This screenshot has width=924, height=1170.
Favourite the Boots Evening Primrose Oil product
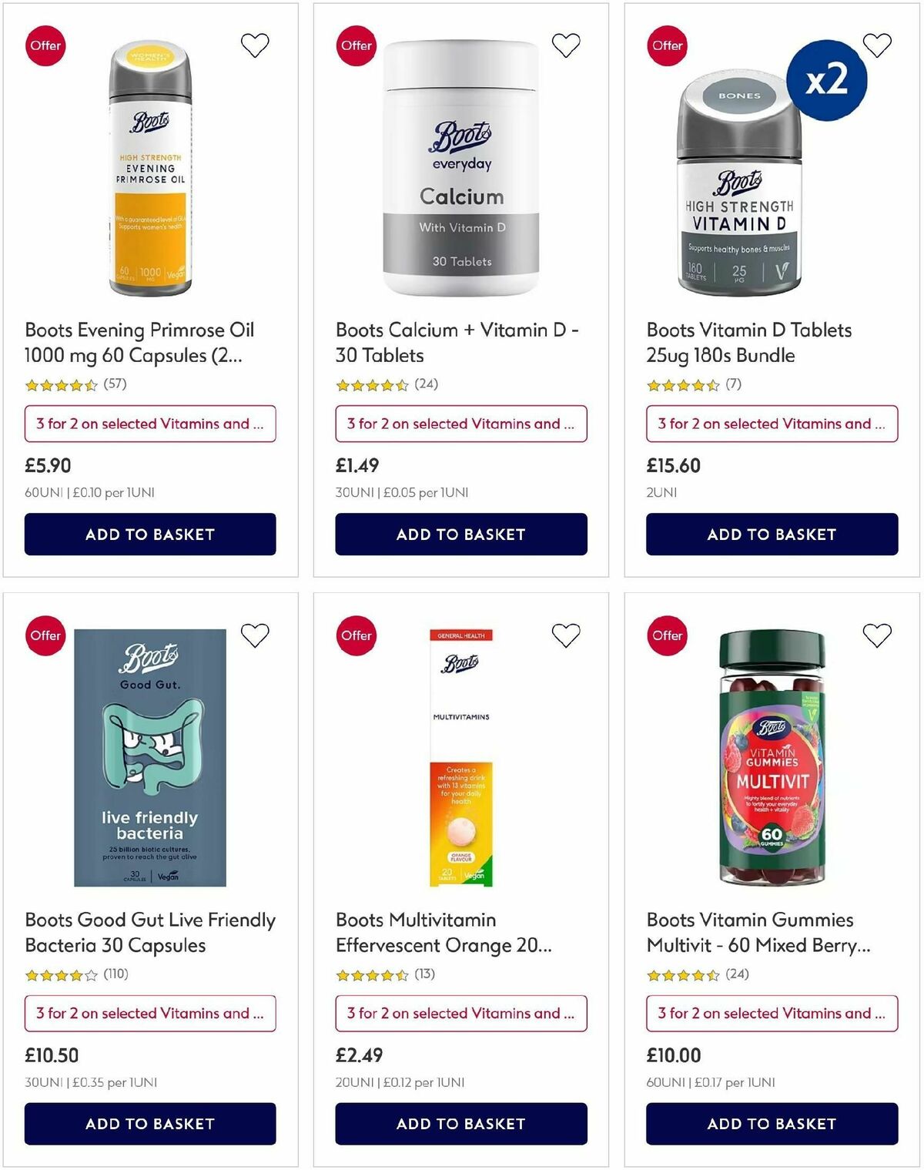[x=255, y=45]
